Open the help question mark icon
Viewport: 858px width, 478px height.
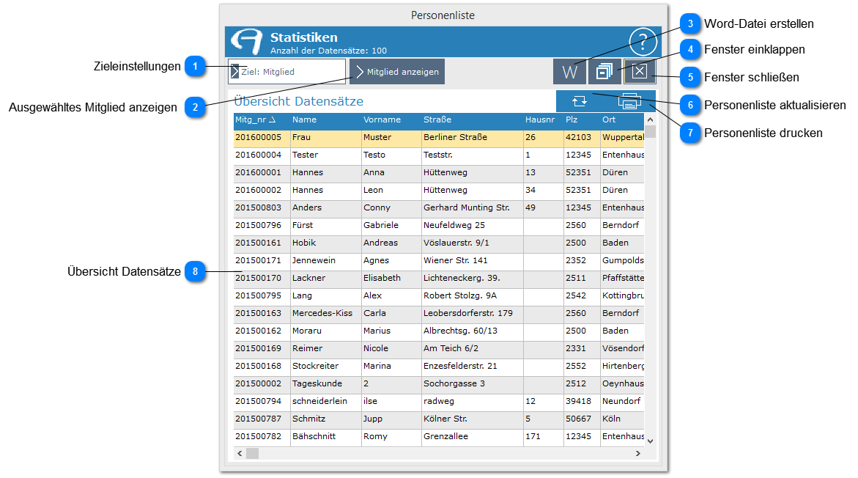point(643,42)
